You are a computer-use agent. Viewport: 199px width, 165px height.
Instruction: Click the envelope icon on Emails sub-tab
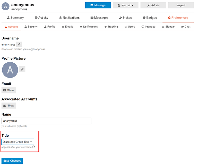(x=63, y=27)
